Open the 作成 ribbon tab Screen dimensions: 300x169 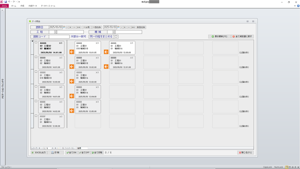tap(22, 6)
